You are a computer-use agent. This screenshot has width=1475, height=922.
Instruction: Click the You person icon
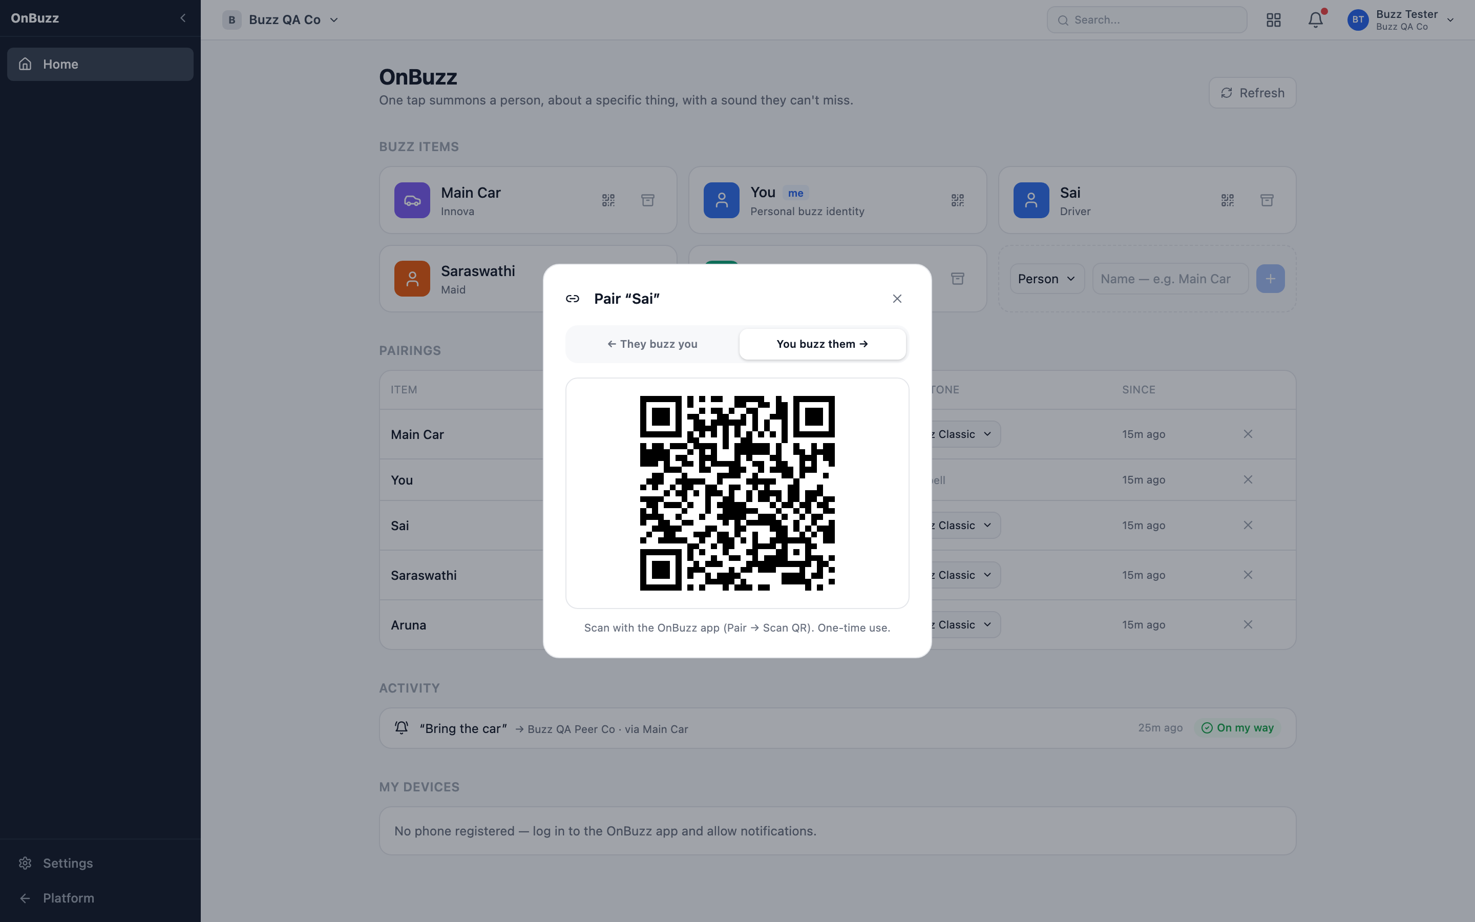(x=721, y=200)
